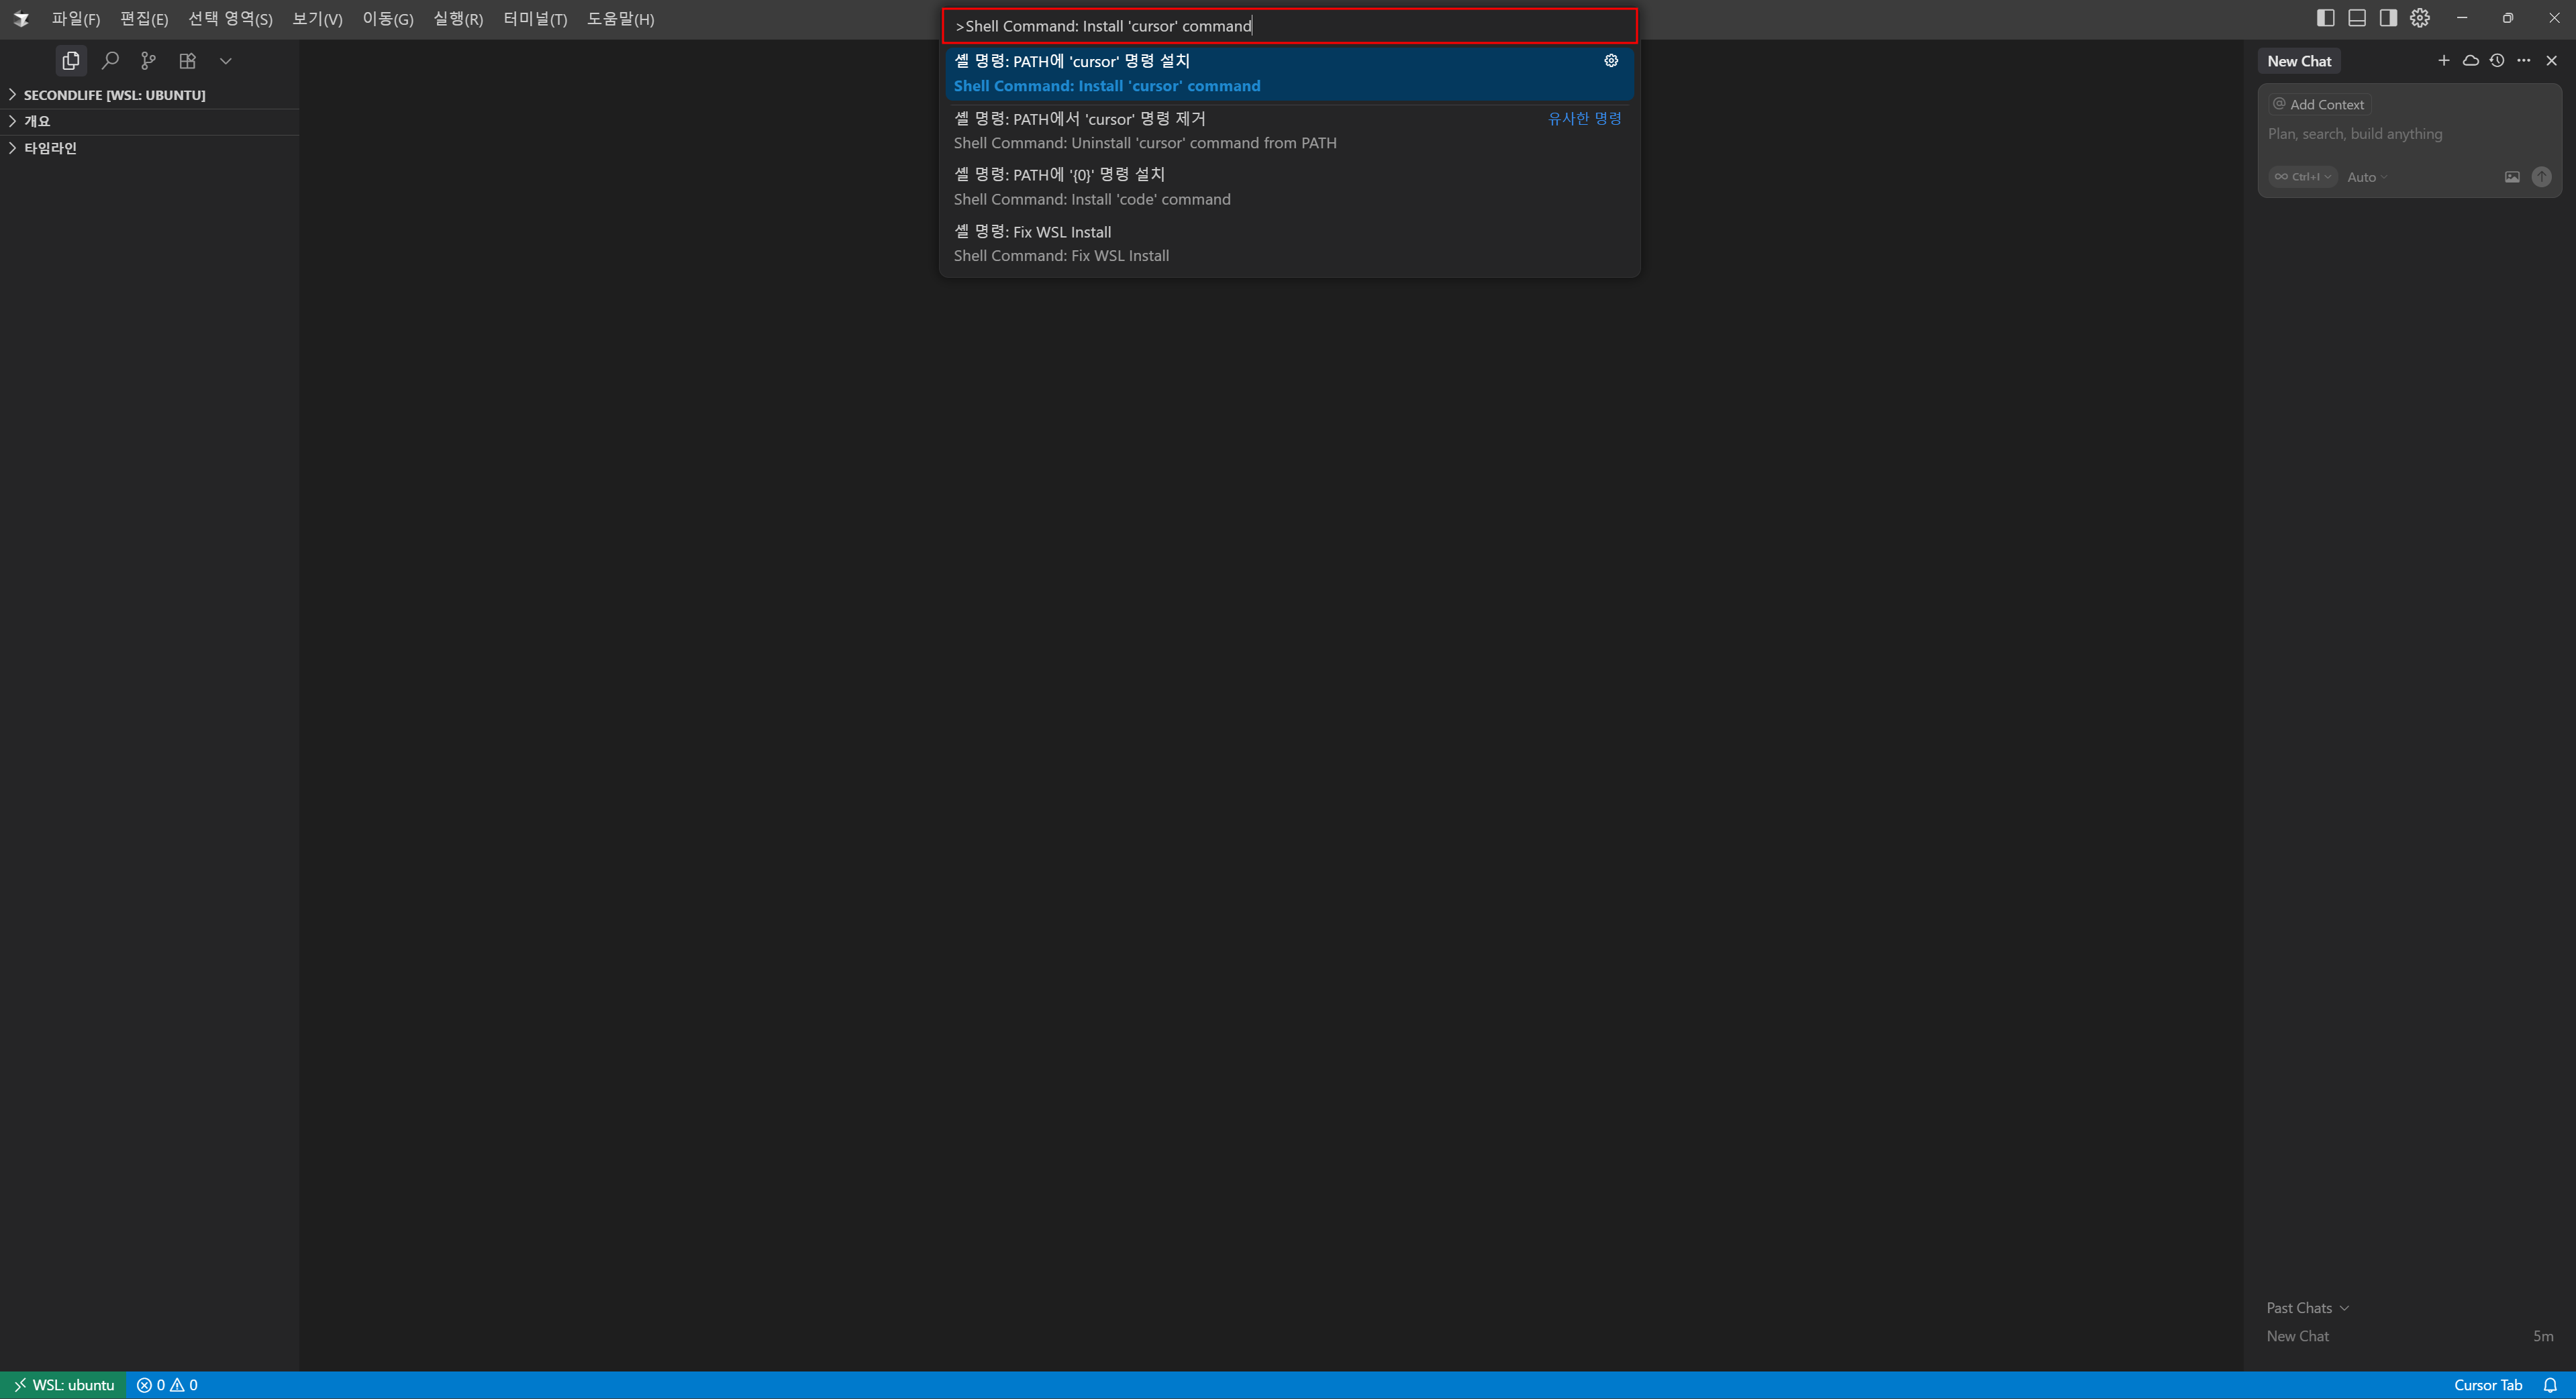Open the Search view in sidebar
2576x1399 pixels.
[110, 61]
